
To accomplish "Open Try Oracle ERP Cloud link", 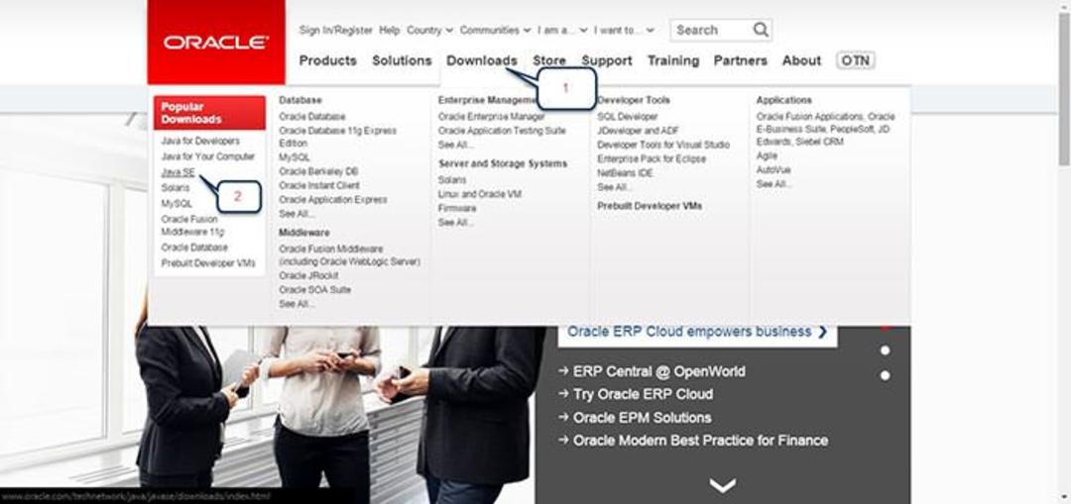I will (x=643, y=394).
